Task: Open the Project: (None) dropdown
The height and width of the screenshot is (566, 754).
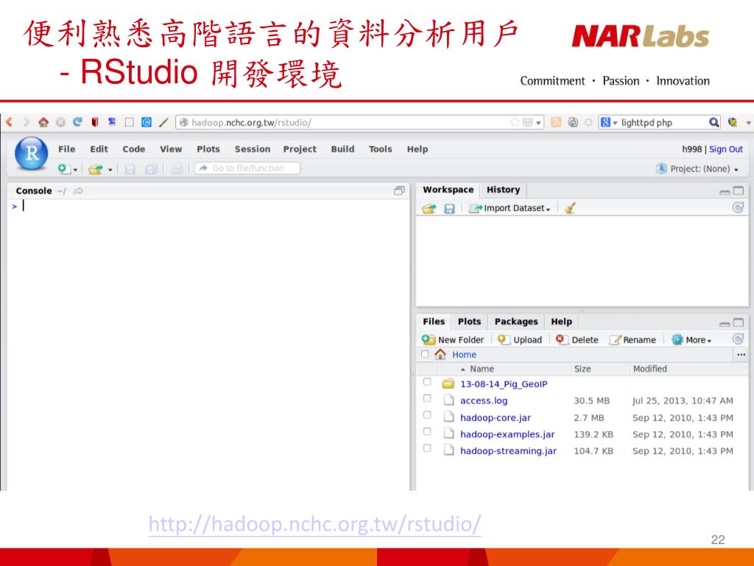Action: [697, 169]
